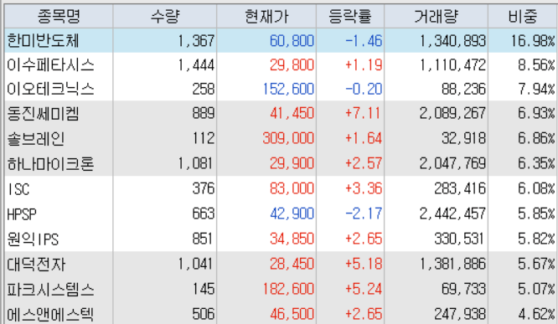Image resolution: width=558 pixels, height=324 pixels.
Task: Click weight 6.93%
Action: (537, 114)
